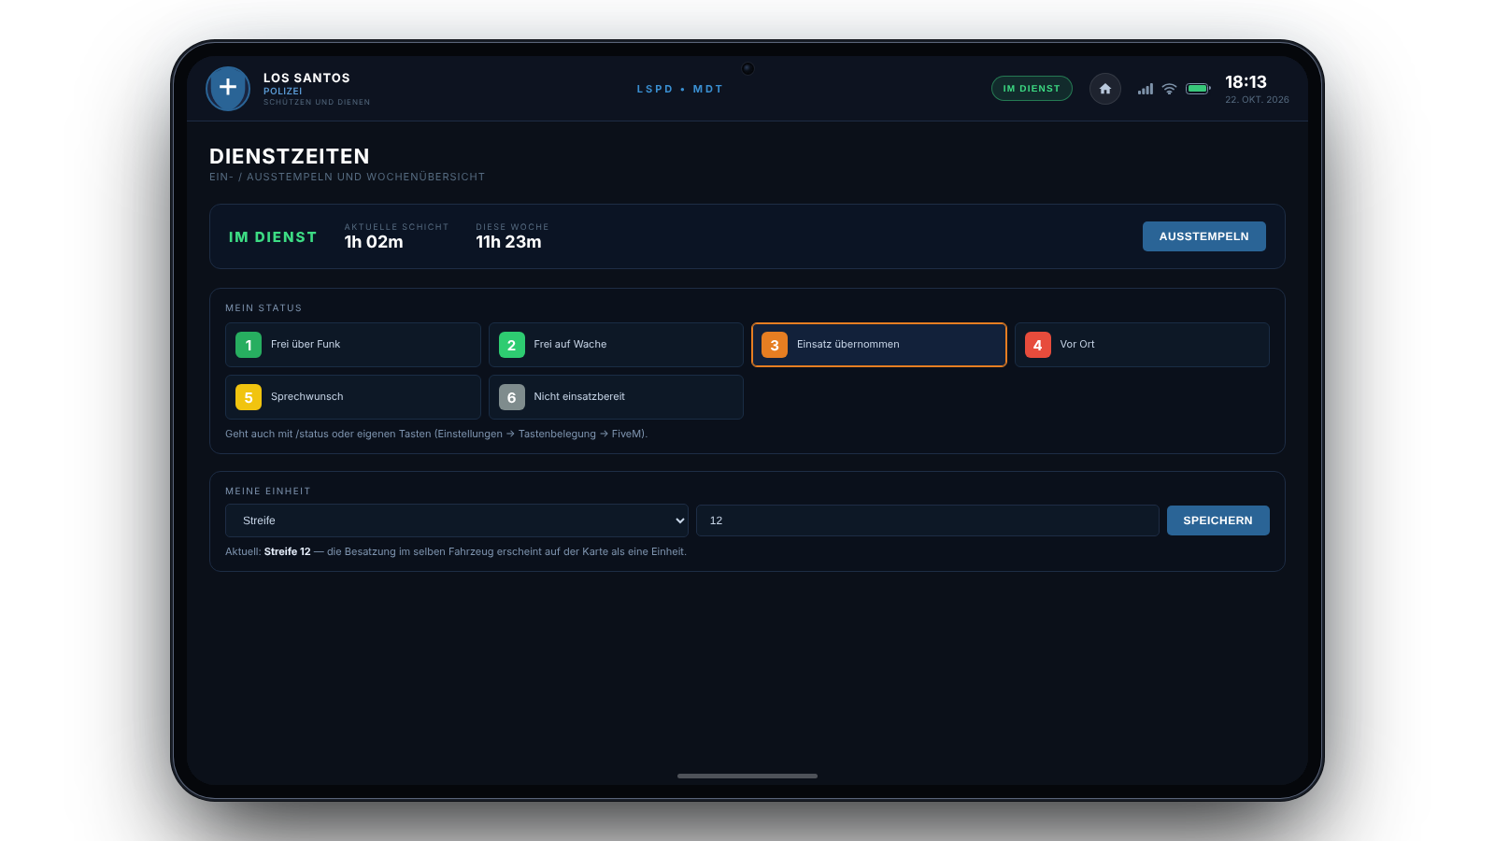Set status to Frei über Funk

[353, 345]
